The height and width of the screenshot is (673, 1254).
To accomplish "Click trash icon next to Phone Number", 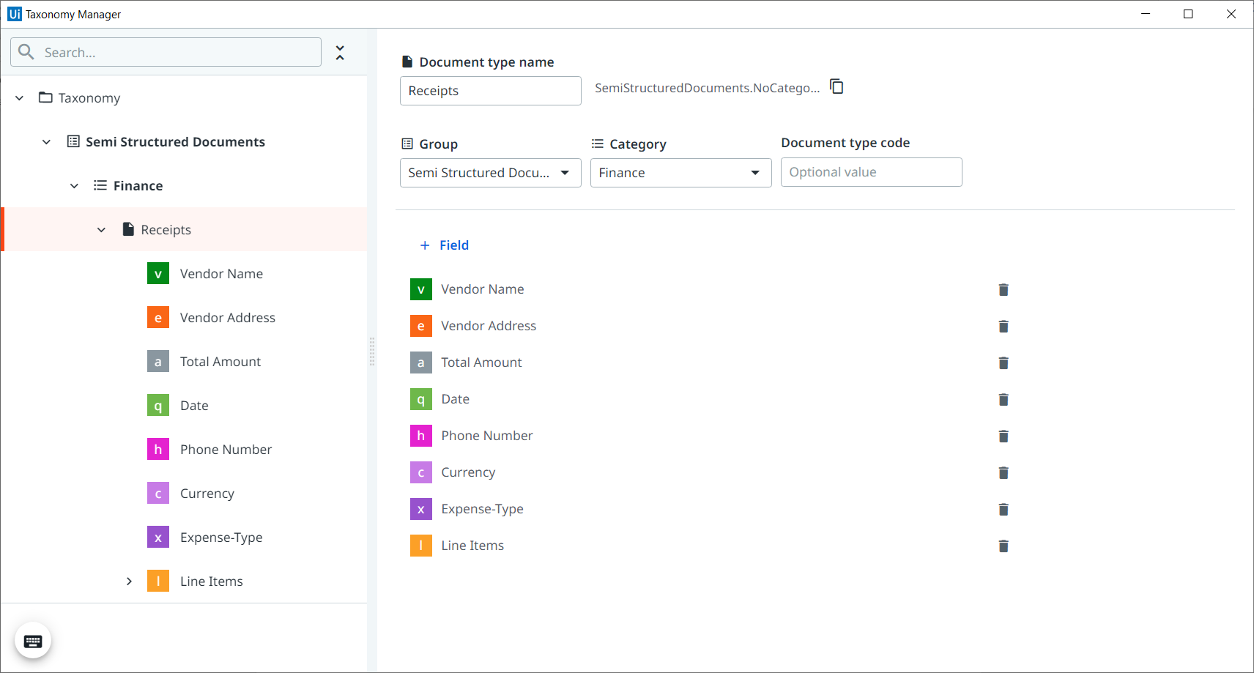I will (1003, 436).
